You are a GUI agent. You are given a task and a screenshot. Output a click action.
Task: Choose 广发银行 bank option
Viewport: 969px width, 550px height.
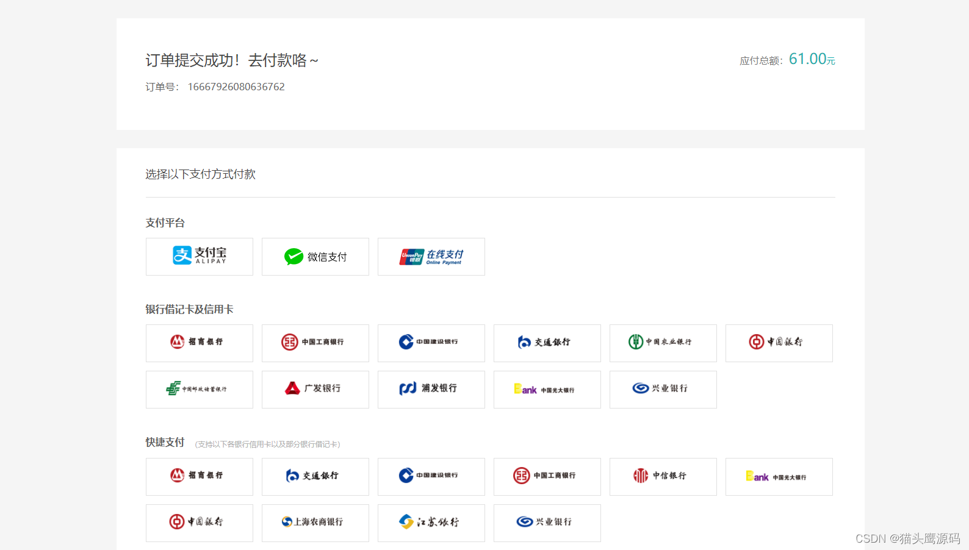(315, 390)
